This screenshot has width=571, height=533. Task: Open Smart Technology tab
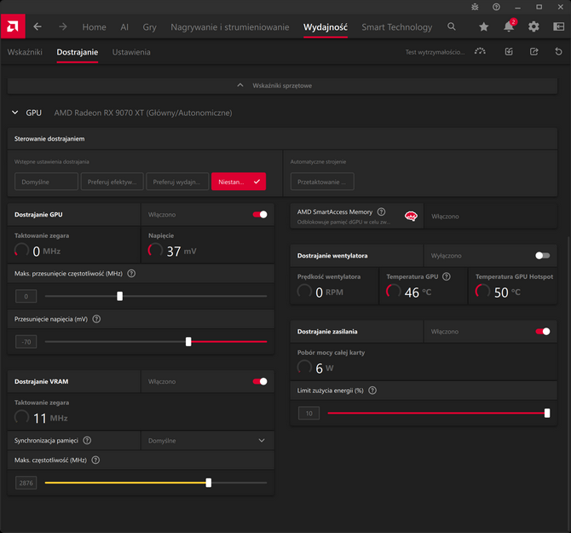[x=397, y=27]
